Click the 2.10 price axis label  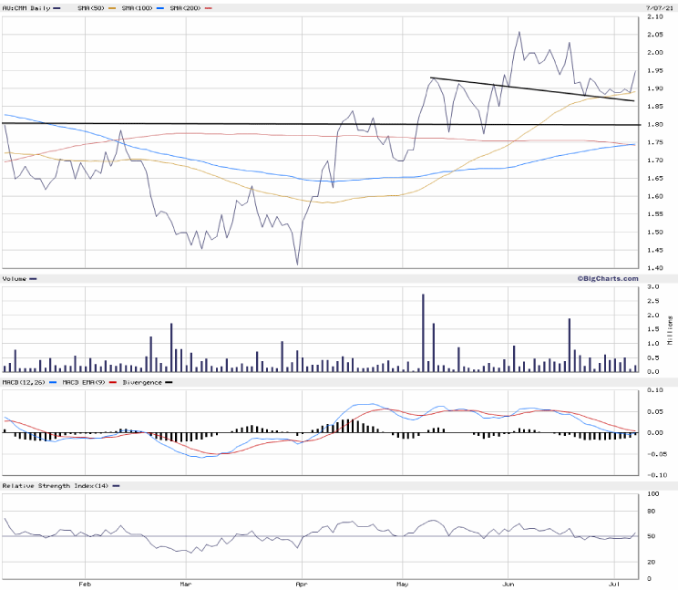pyautogui.click(x=654, y=17)
